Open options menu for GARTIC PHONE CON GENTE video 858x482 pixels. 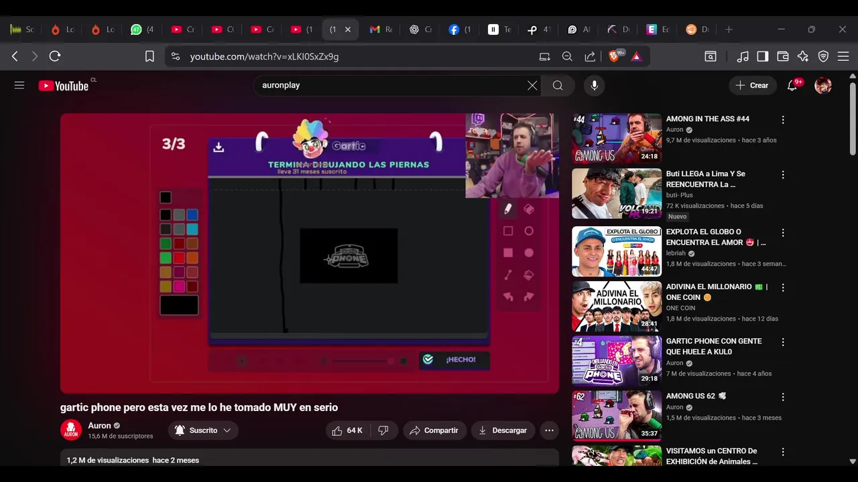point(783,342)
